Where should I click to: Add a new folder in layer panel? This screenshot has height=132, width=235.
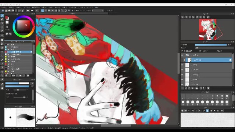197,88
